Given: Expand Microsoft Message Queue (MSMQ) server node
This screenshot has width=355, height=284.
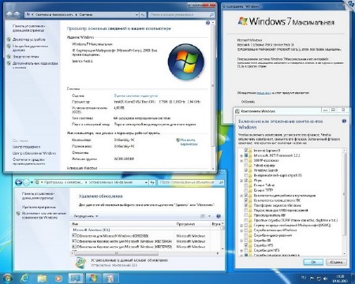Looking at the screenshot, I should click(x=241, y=226).
